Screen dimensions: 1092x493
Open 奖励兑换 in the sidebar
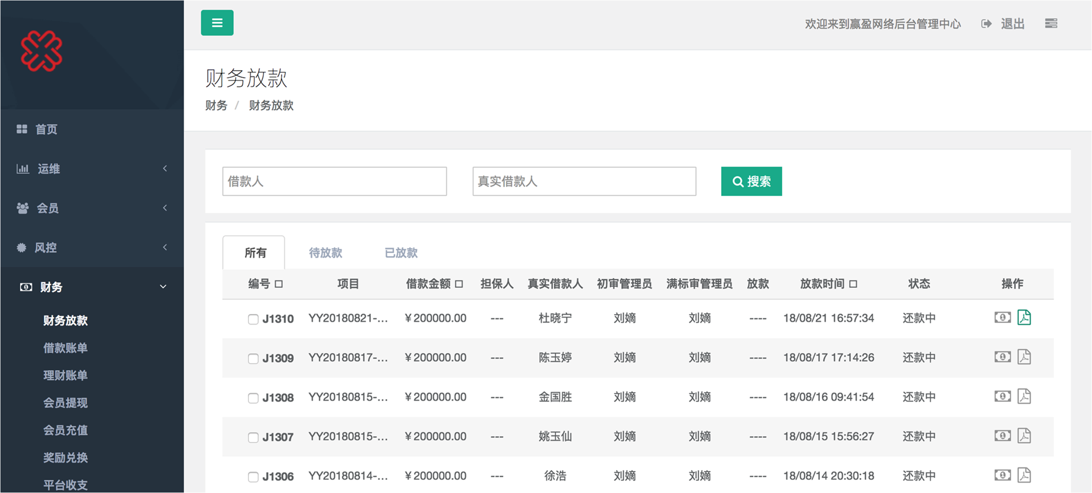65,458
